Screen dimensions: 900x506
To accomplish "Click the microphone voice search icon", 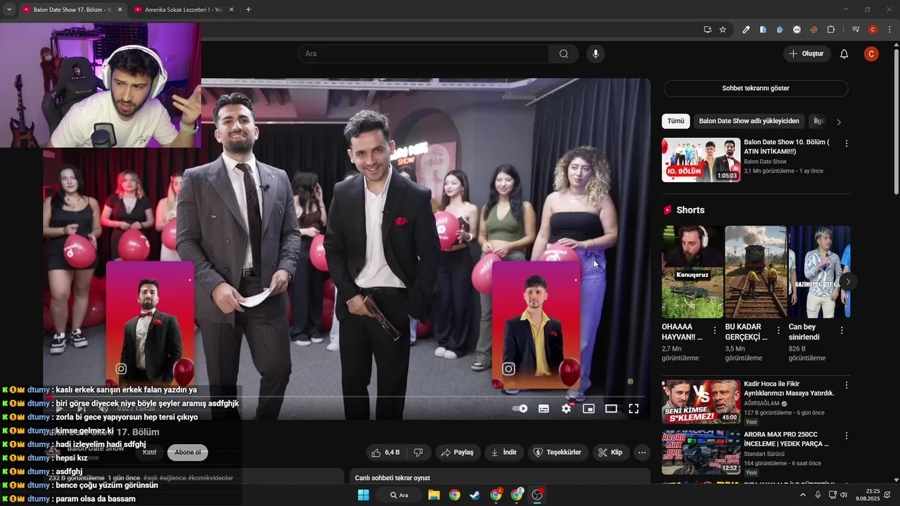I will click(596, 54).
